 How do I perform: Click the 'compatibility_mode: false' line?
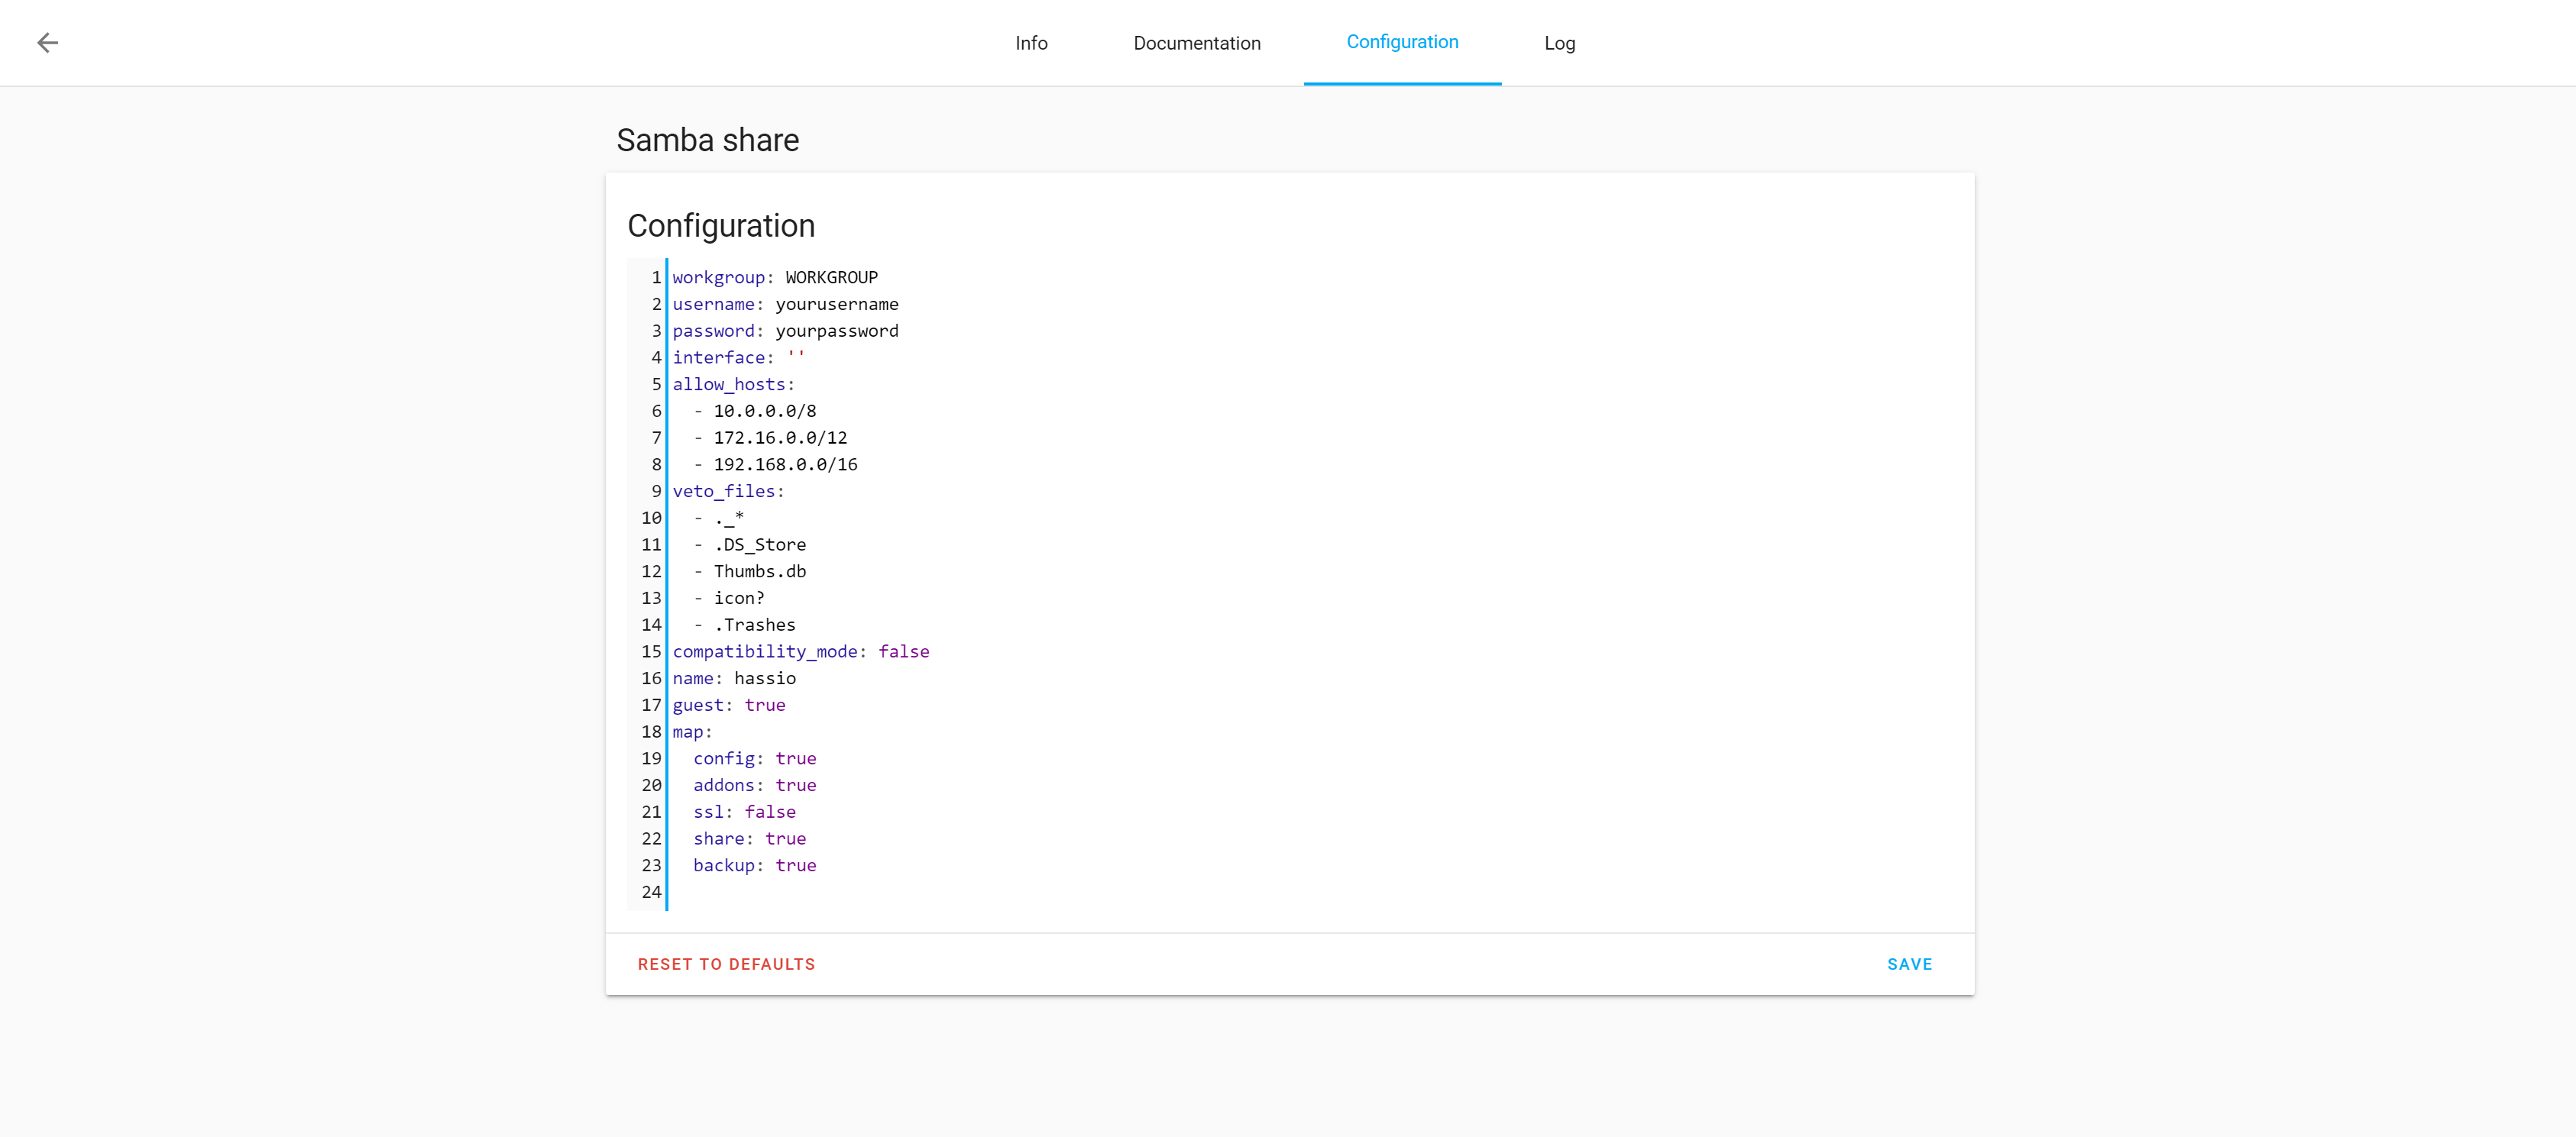pyautogui.click(x=801, y=651)
